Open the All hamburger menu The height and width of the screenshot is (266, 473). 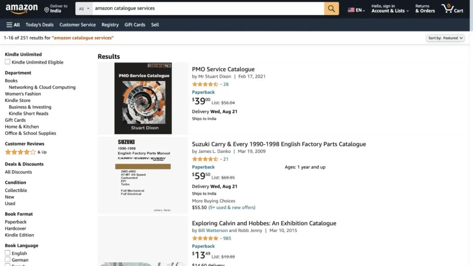(13, 25)
